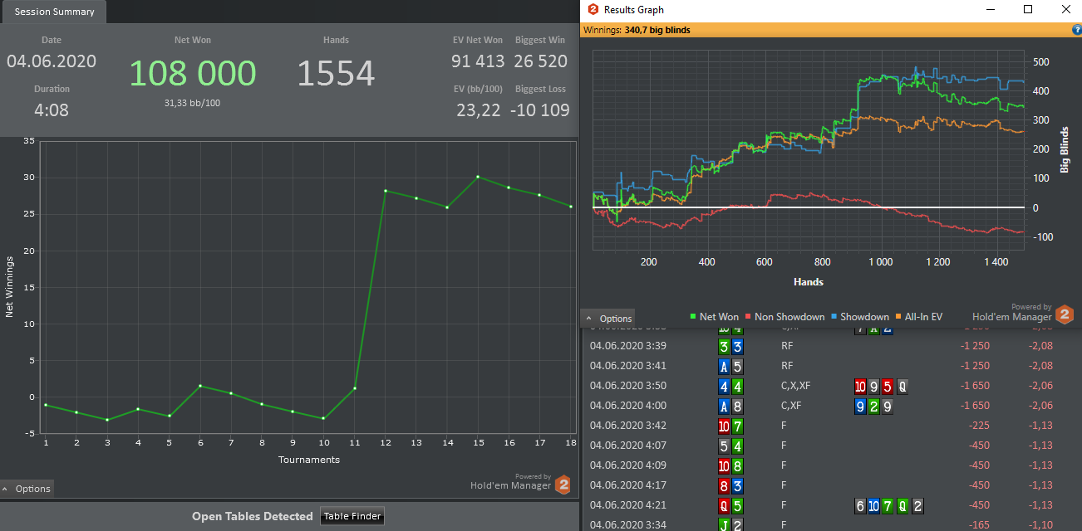Select the red 8 card in the 4:17 row
1082x531 pixels.
pos(724,485)
